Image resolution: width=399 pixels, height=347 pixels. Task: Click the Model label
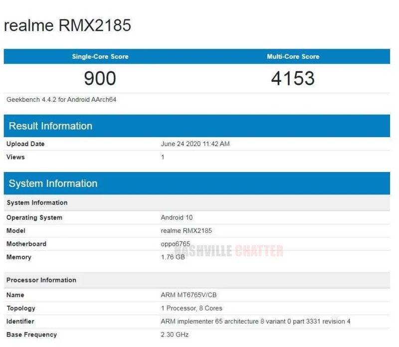(x=16, y=231)
